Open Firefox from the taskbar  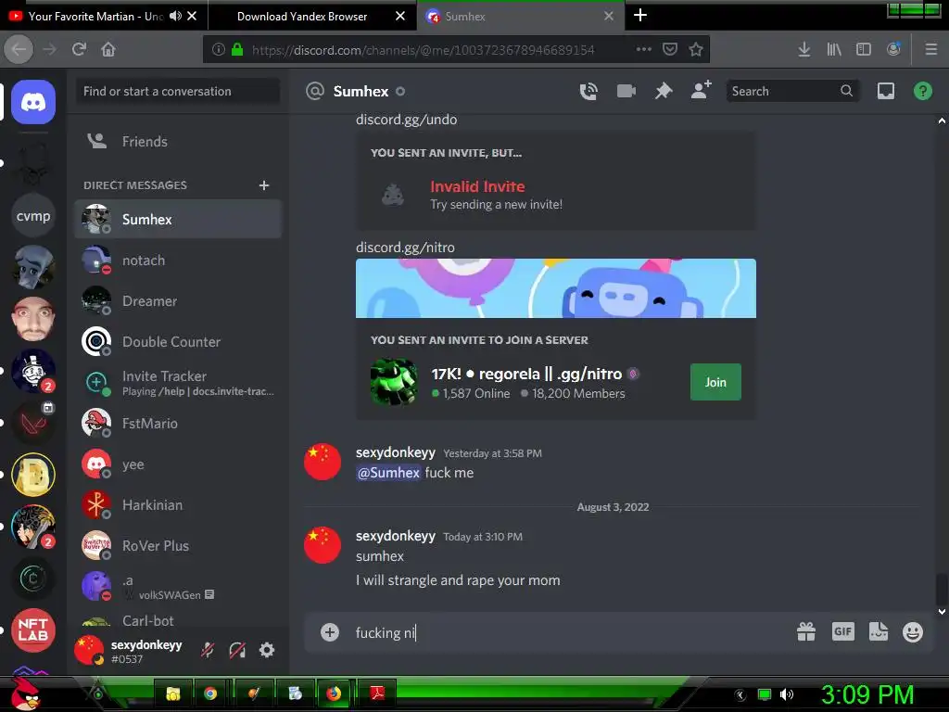[x=334, y=693]
